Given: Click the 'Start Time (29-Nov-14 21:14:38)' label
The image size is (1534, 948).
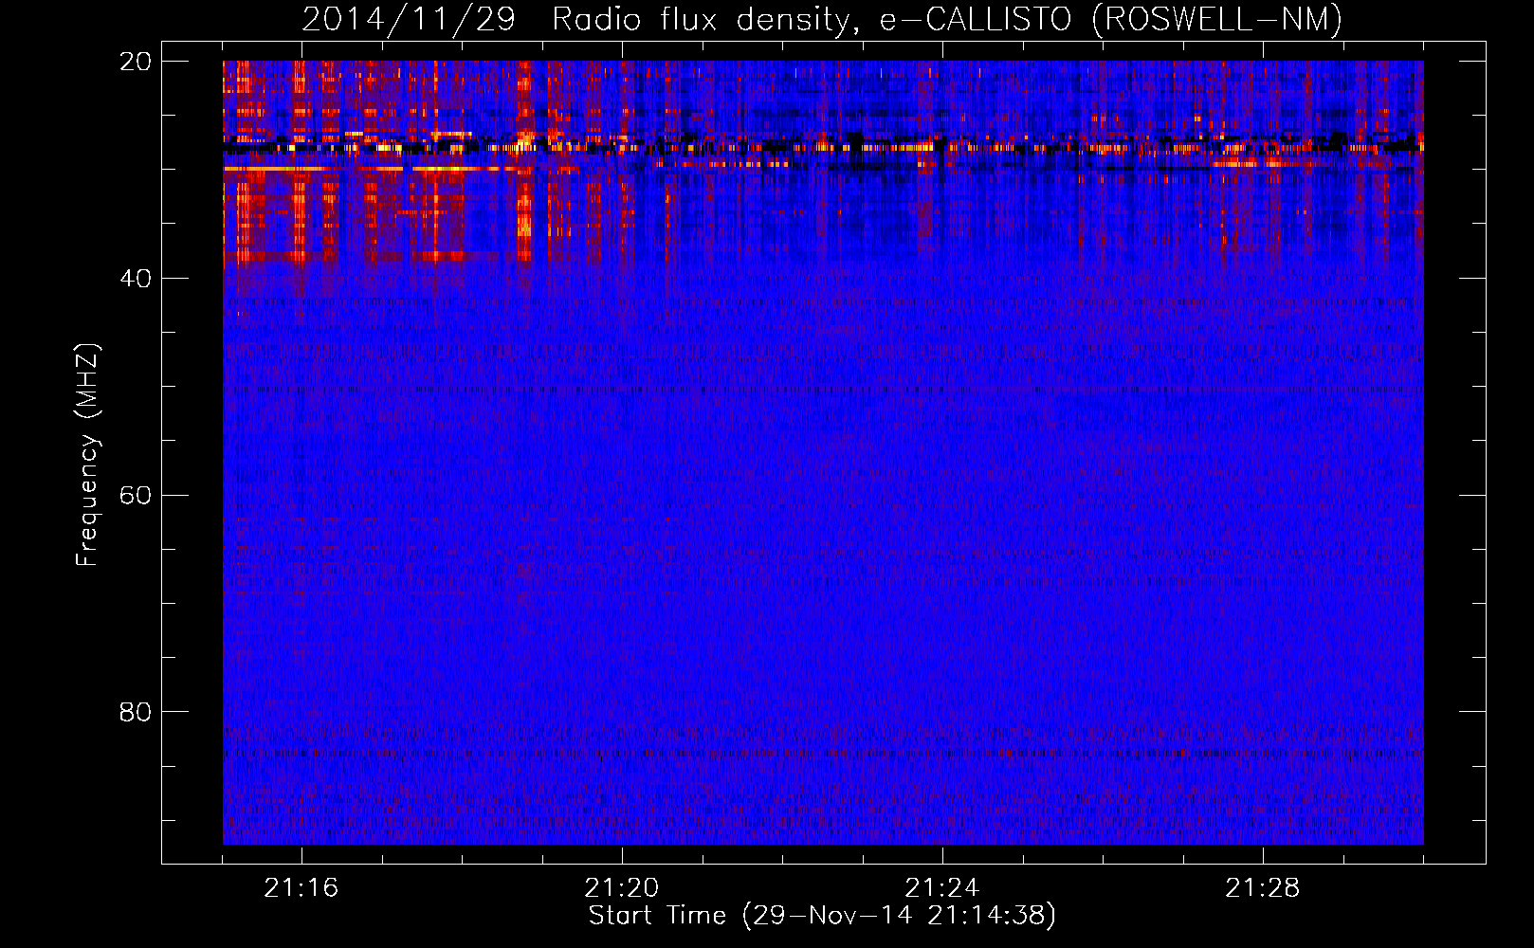Looking at the screenshot, I should pos(822,916).
